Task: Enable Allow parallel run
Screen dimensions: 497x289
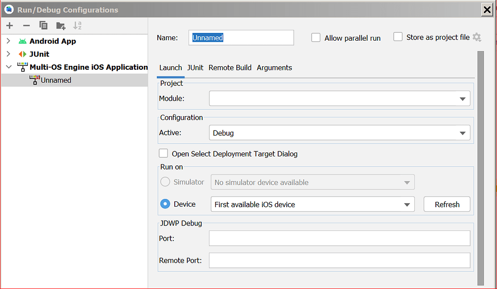Action: tap(316, 37)
